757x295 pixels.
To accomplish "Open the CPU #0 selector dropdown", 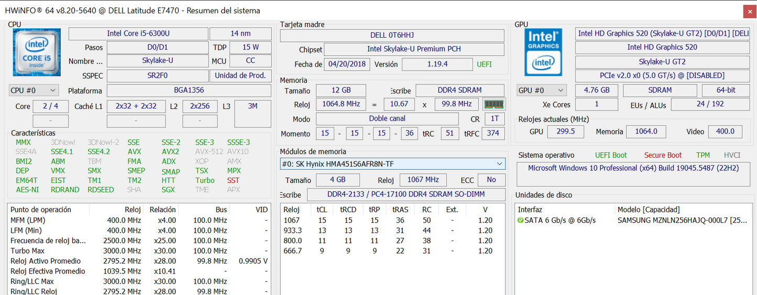I will 34,91.
